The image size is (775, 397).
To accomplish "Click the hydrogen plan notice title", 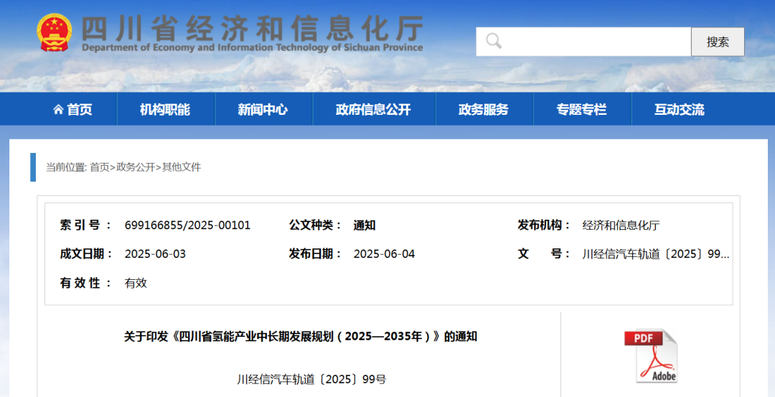I will 301,337.
